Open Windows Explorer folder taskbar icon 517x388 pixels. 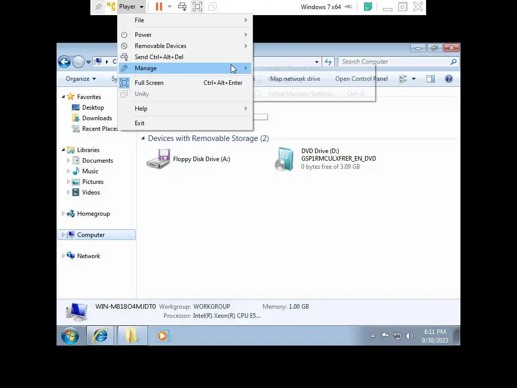pos(132,336)
